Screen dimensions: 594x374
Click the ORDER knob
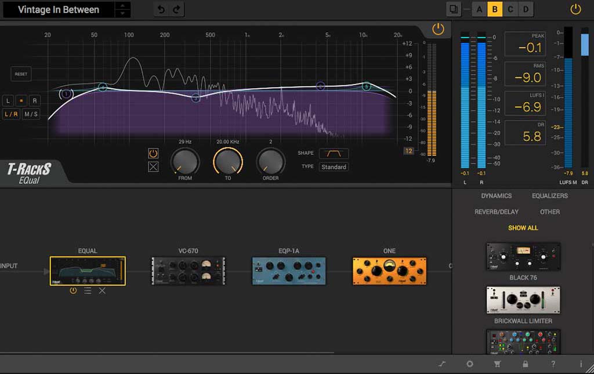coord(270,162)
